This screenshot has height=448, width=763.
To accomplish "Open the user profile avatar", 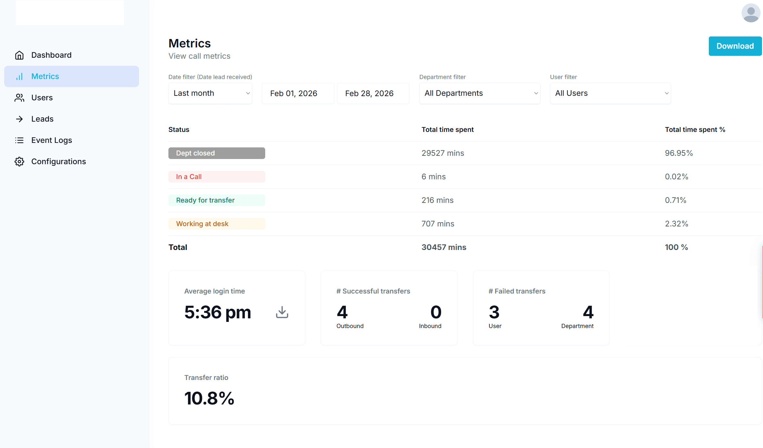I will [751, 13].
